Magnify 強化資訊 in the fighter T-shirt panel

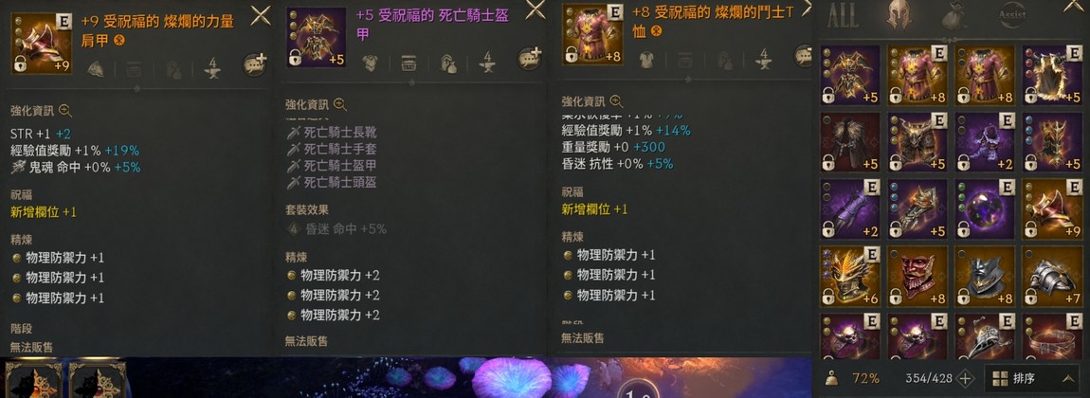617,101
